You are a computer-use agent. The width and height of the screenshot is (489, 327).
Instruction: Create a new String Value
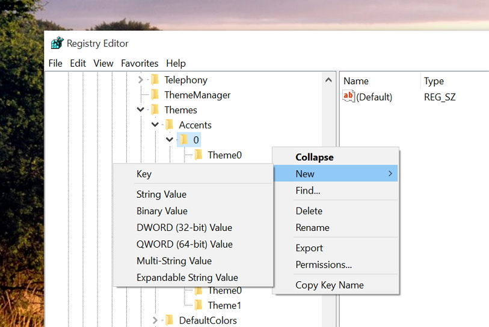[x=193, y=194]
